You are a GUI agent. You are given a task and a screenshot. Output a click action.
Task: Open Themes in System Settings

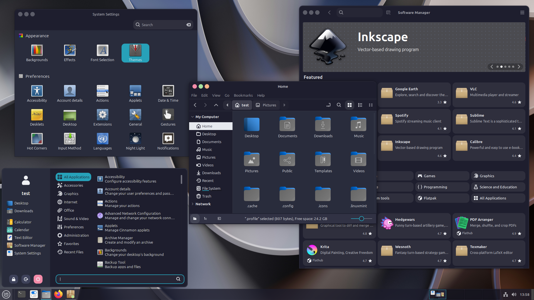[135, 53]
